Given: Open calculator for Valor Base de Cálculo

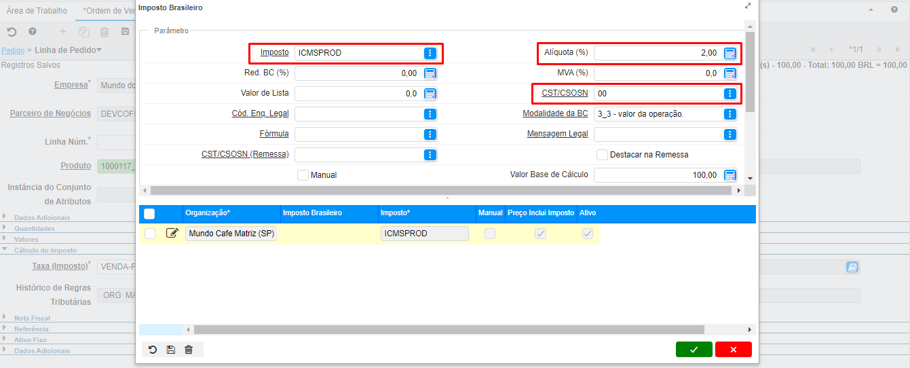Looking at the screenshot, I should 730,176.
